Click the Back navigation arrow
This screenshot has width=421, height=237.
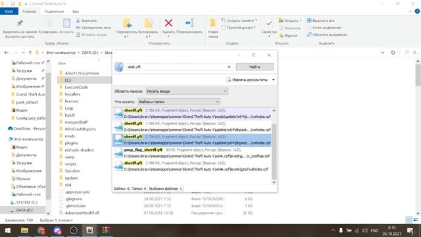click(x=6, y=53)
